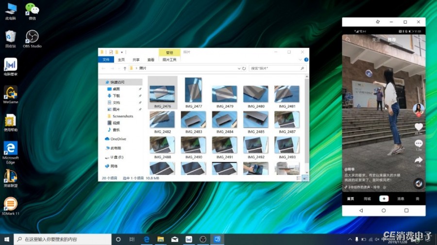
Task: Tap the search magnifier in phone window
Action: pyautogui.click(x=348, y=40)
